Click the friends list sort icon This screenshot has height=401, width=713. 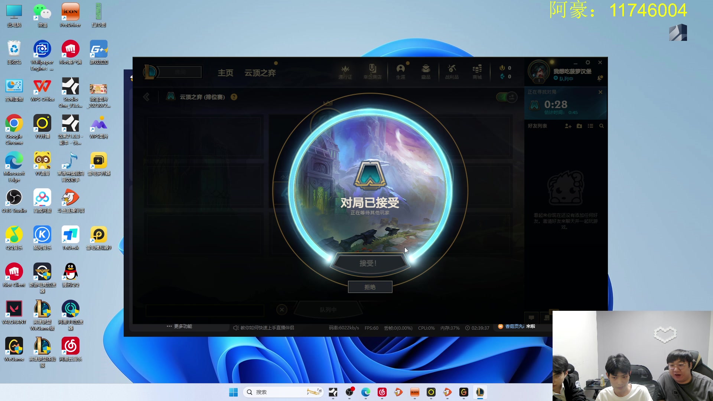coord(590,126)
